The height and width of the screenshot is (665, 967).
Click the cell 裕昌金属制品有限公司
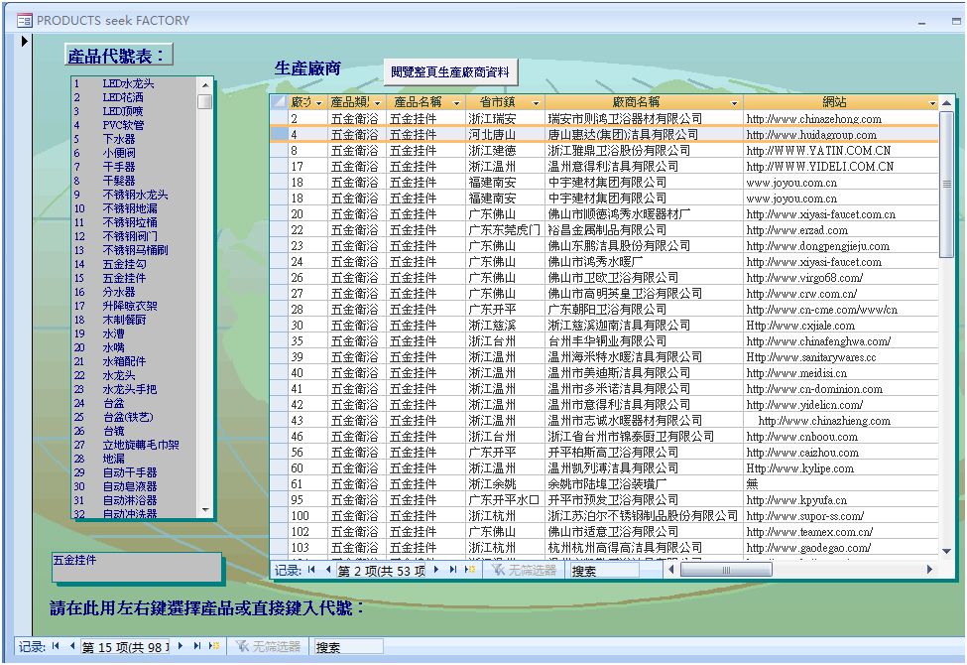pyautogui.click(x=644, y=229)
